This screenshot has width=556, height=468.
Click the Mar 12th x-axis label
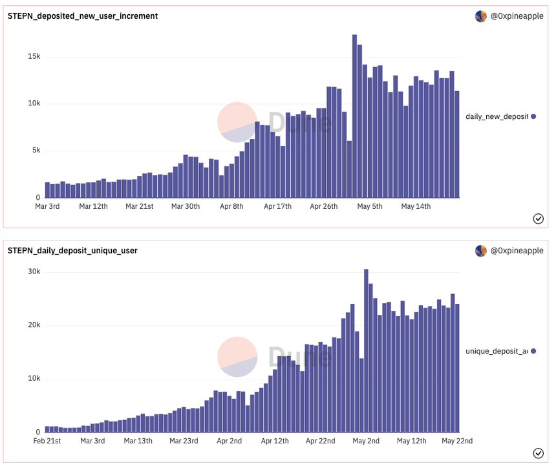coord(93,206)
